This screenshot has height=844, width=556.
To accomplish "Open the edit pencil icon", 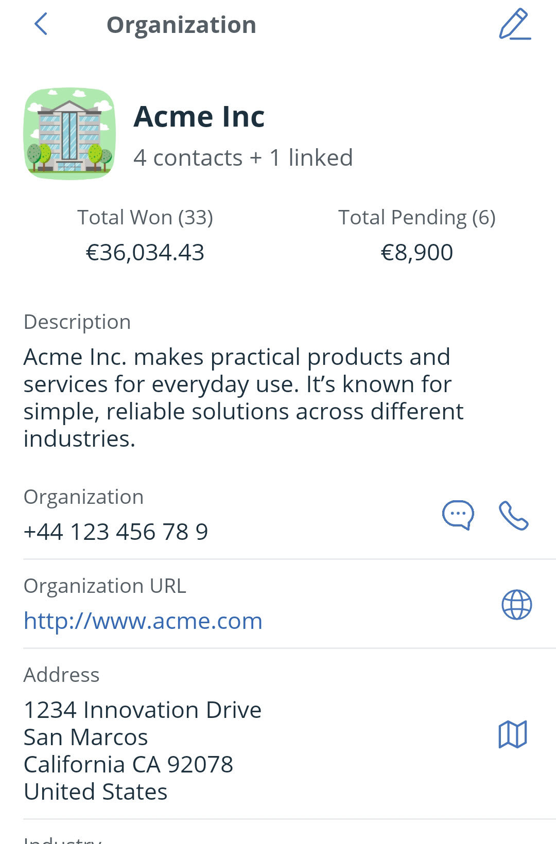I will tap(514, 24).
